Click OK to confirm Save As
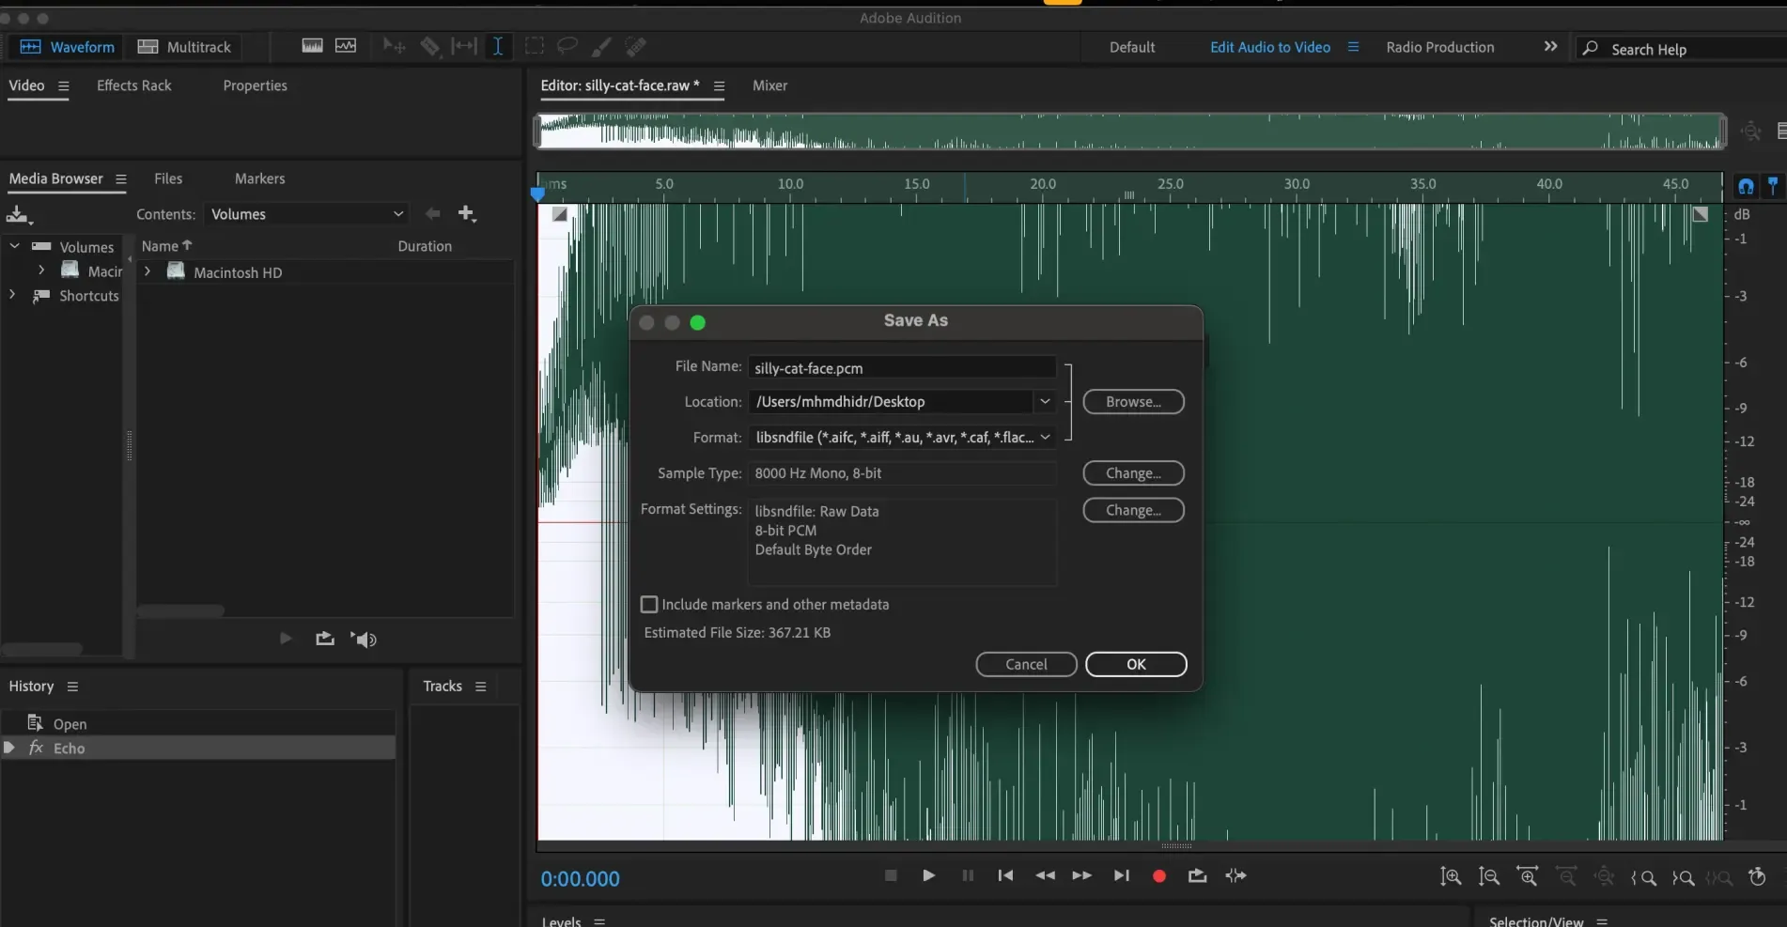1787x927 pixels. point(1135,664)
